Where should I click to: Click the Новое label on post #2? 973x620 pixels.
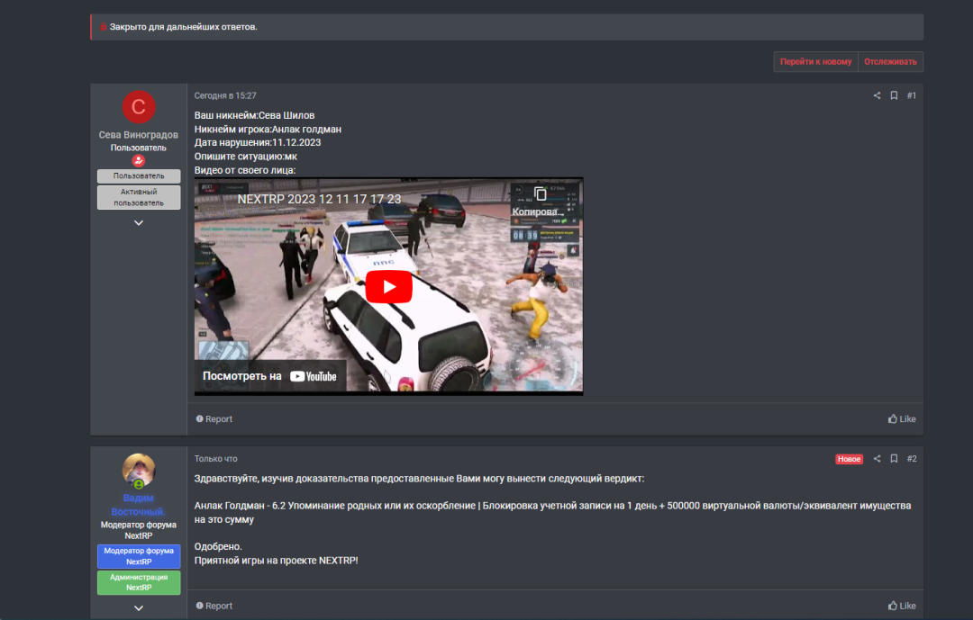(849, 459)
